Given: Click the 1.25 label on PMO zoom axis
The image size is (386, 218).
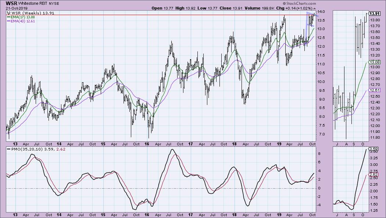Looking at the screenshot, I should pyautogui.click(x=374, y=211).
